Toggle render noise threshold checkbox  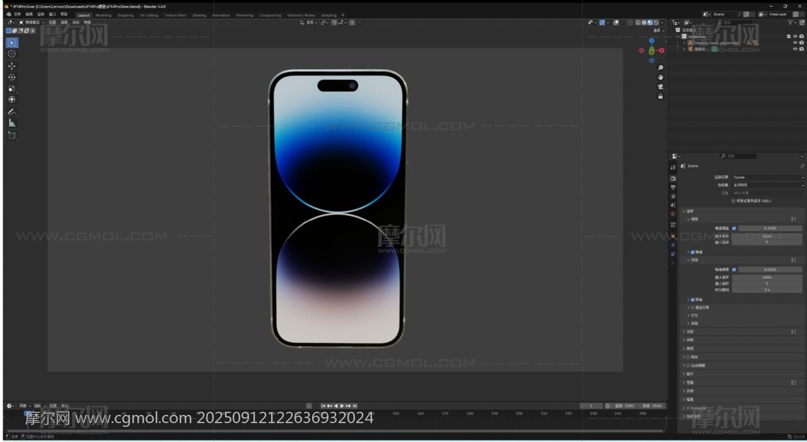pyautogui.click(x=734, y=269)
